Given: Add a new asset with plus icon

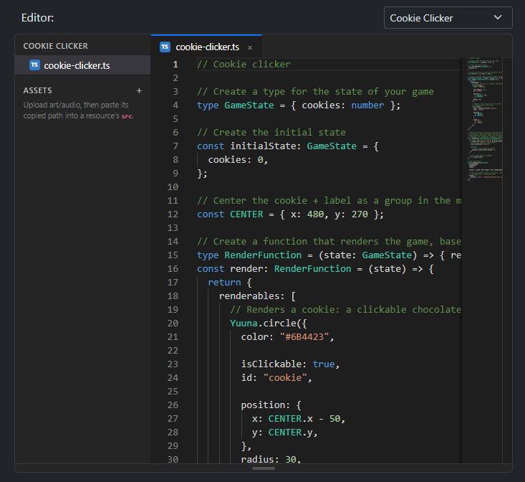Looking at the screenshot, I should coord(139,90).
